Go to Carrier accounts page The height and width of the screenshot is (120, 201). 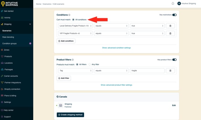point(11,76)
